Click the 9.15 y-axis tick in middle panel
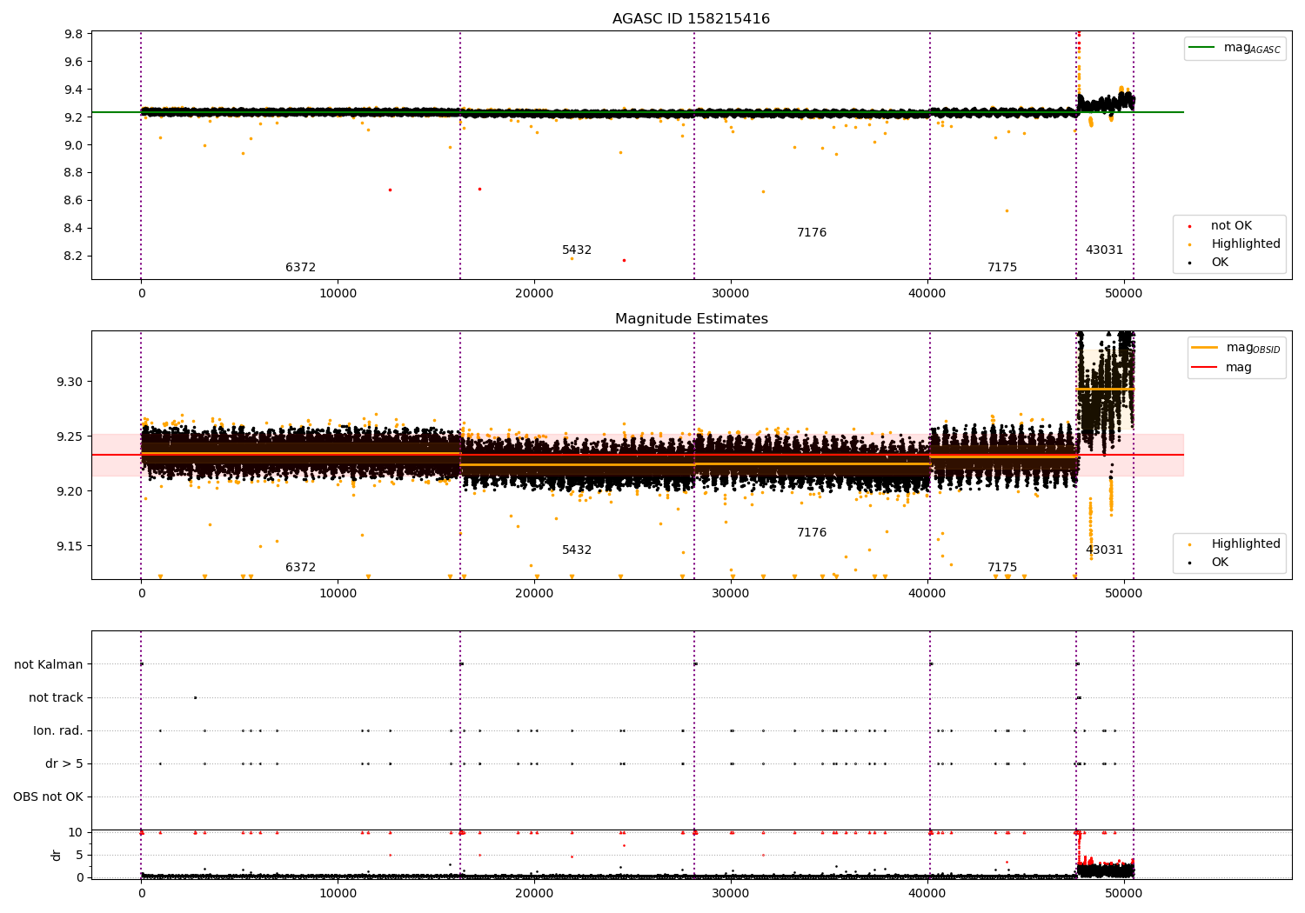Viewport: 1305px width, 913px height. tap(70, 546)
